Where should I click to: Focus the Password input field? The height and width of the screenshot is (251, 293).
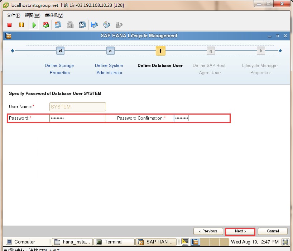(x=78, y=118)
